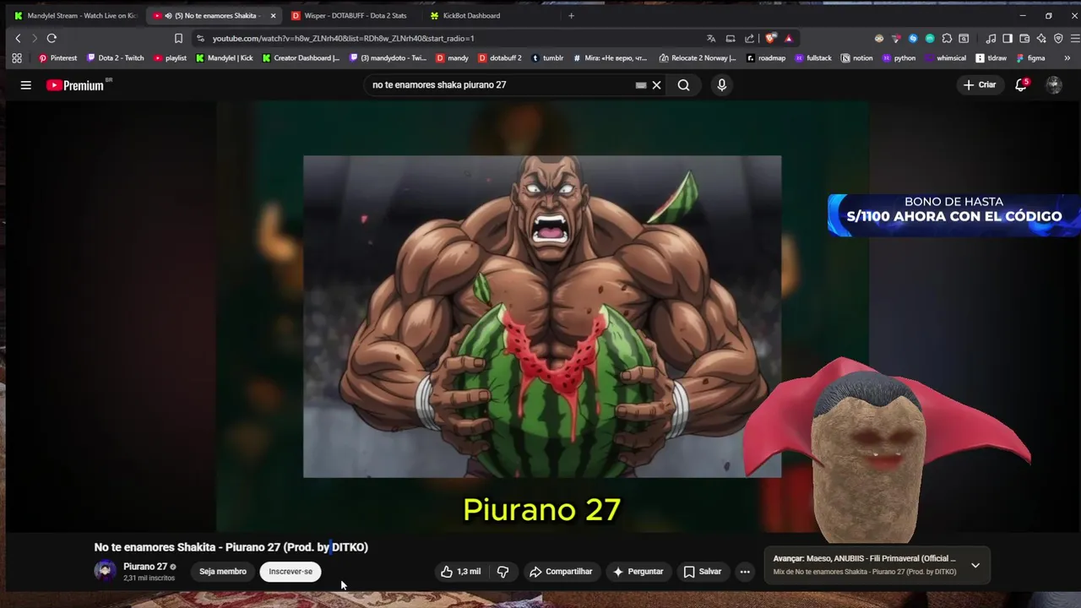Open a new browser tab
The image size is (1081, 608).
pyautogui.click(x=571, y=15)
